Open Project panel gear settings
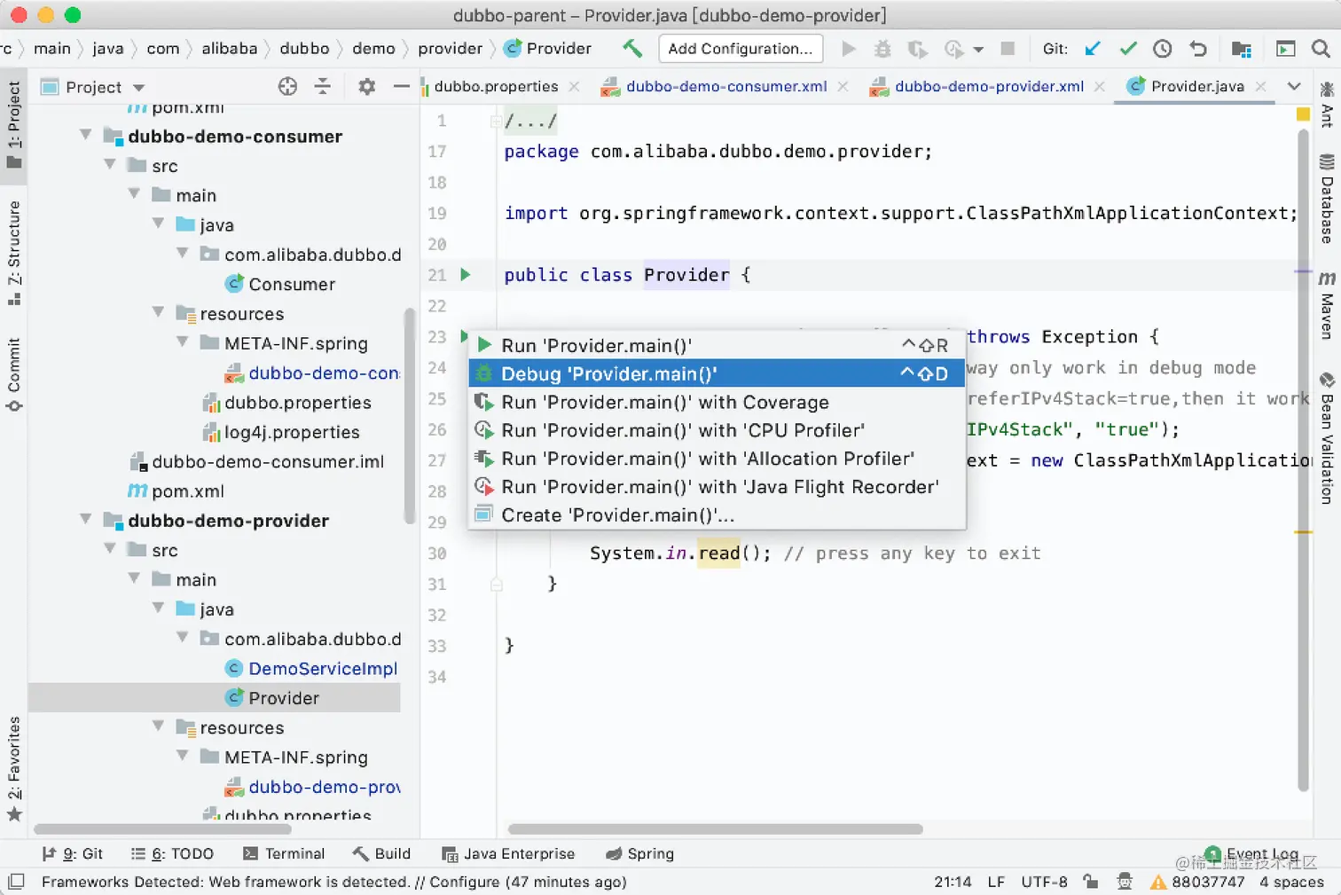The image size is (1341, 895). click(366, 86)
